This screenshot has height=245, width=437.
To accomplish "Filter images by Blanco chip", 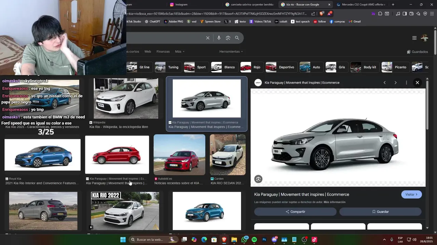I will (224, 67).
